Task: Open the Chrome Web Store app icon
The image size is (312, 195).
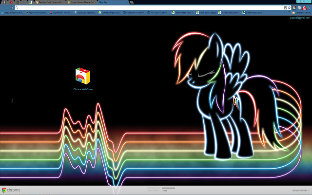Action: tap(83, 76)
